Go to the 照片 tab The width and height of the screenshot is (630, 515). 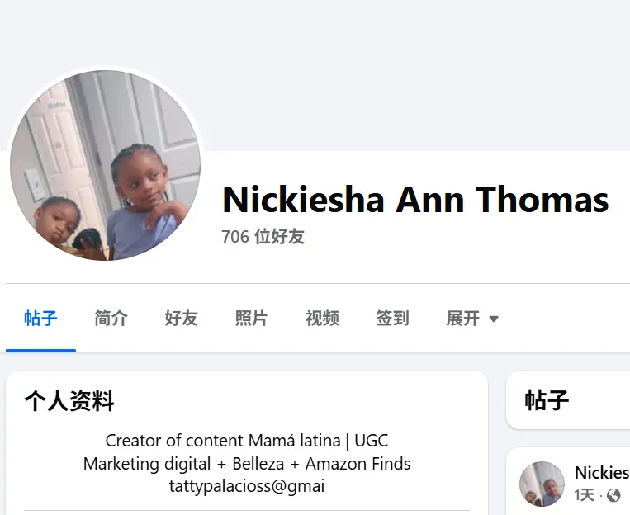pos(252,319)
